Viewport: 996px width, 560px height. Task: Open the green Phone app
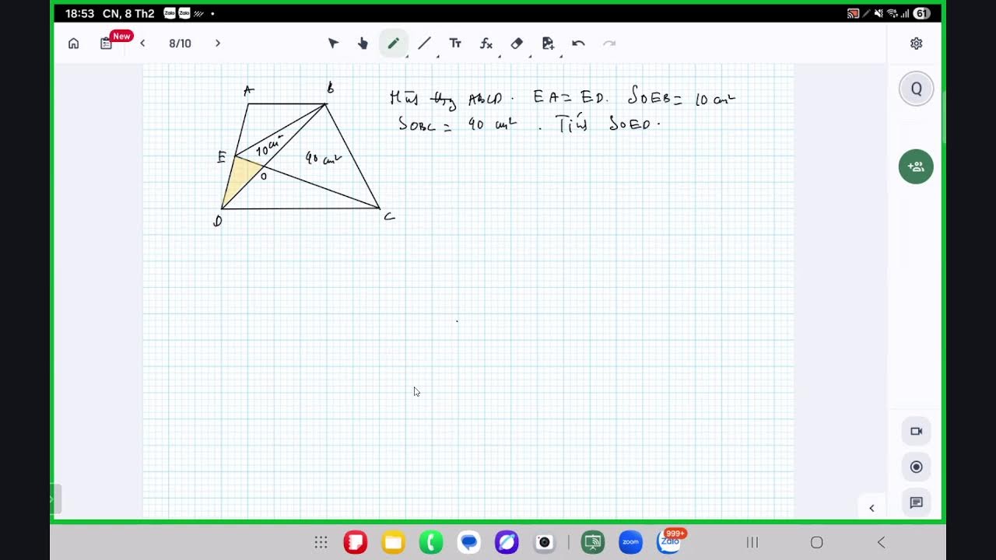tap(431, 542)
